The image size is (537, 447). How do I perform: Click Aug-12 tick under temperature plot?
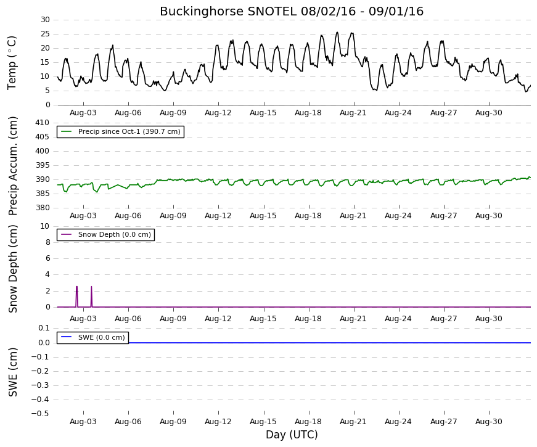(218, 113)
